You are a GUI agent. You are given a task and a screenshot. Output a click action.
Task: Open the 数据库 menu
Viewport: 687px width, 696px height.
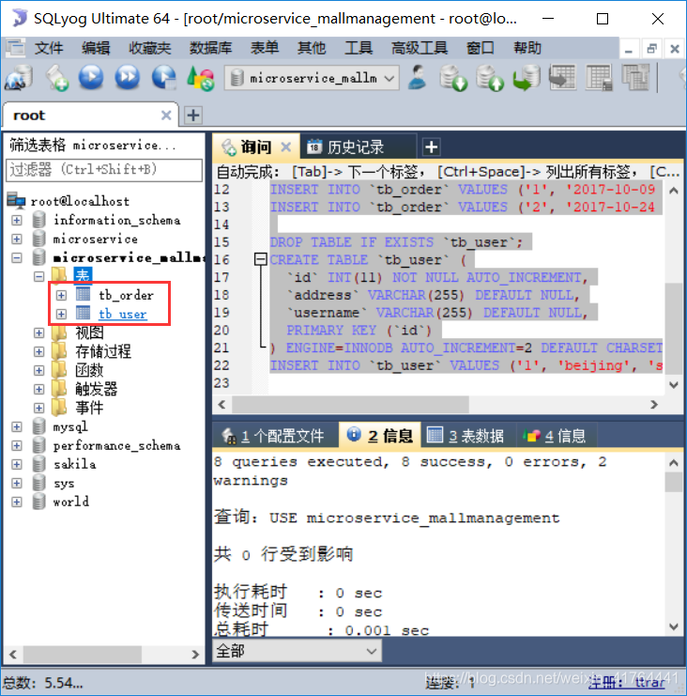[210, 48]
